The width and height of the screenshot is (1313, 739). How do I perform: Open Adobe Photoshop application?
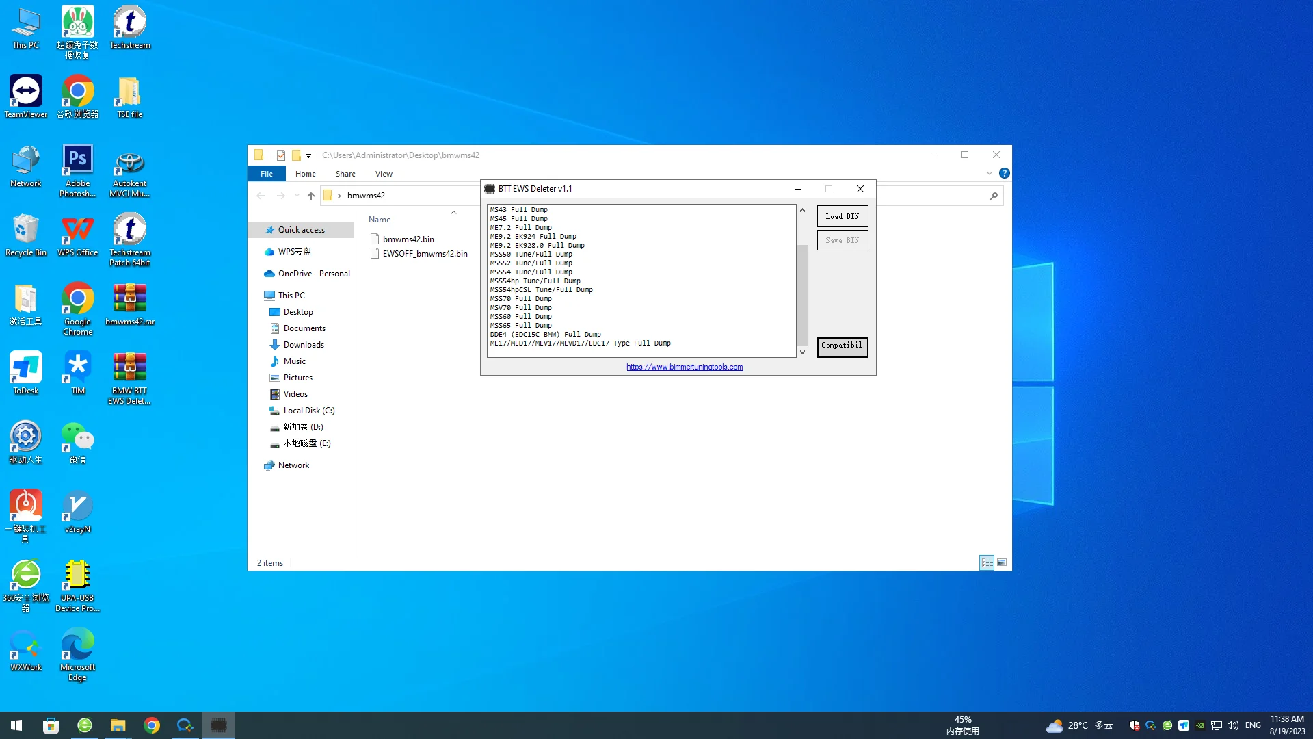click(77, 170)
